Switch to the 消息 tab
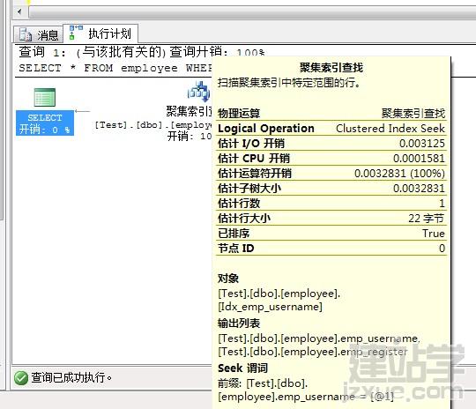Image resolution: width=476 pixels, height=409 pixels. pos(39,34)
